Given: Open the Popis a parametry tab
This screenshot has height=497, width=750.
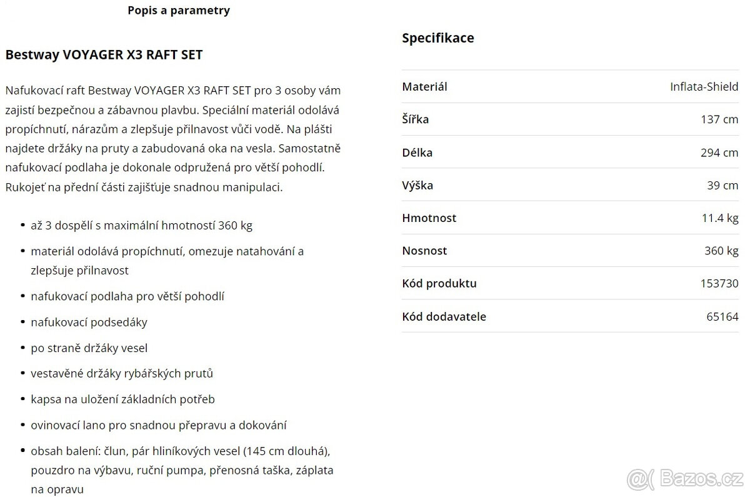Looking at the screenshot, I should (x=179, y=11).
